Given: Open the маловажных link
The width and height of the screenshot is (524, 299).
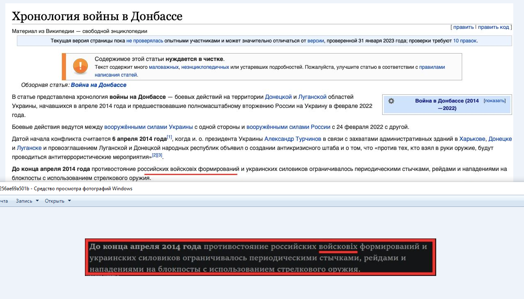Looking at the screenshot, I should pos(164,67).
